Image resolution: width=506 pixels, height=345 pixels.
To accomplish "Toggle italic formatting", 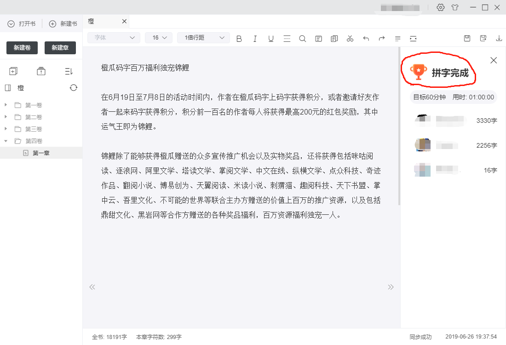I will coord(255,39).
